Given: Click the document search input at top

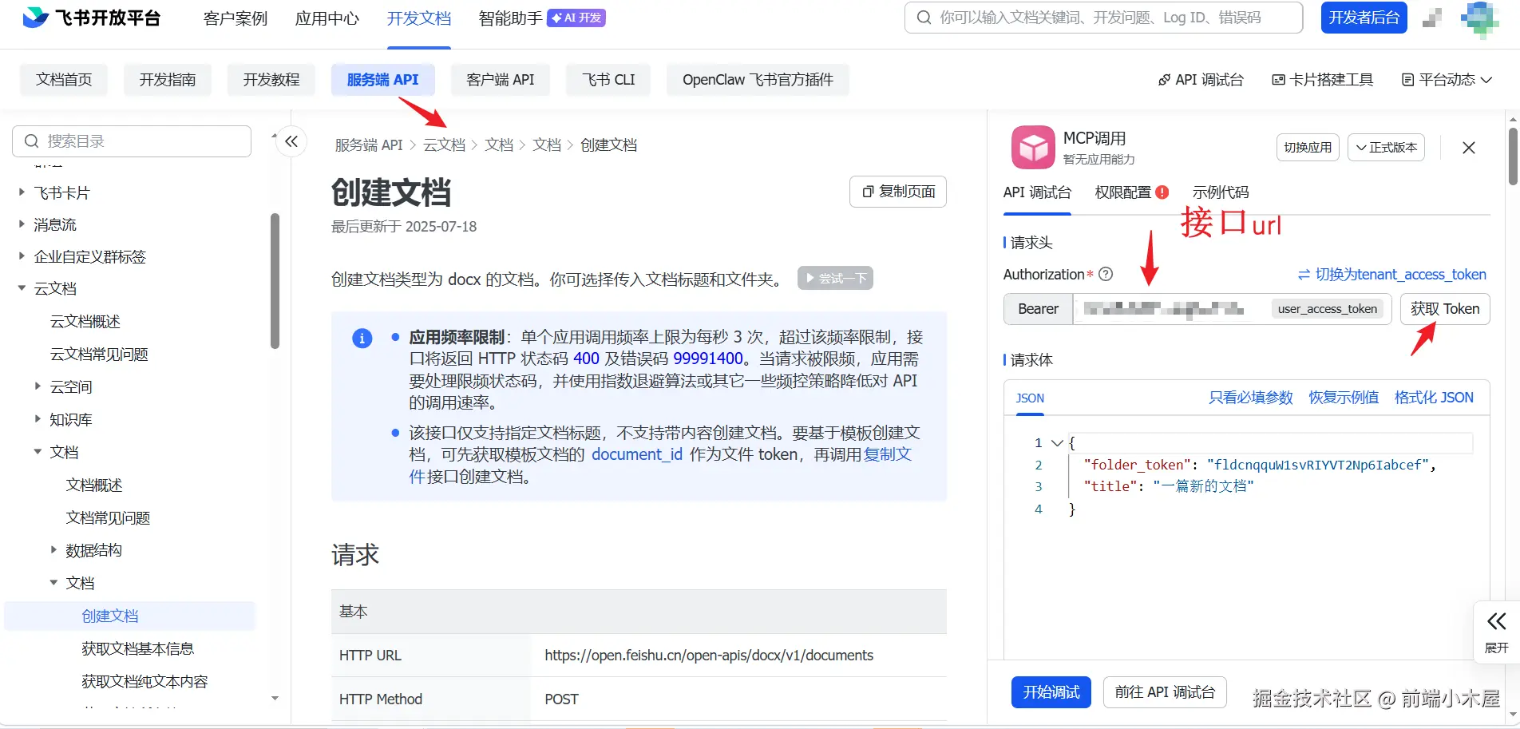Looking at the screenshot, I should point(1103,18).
